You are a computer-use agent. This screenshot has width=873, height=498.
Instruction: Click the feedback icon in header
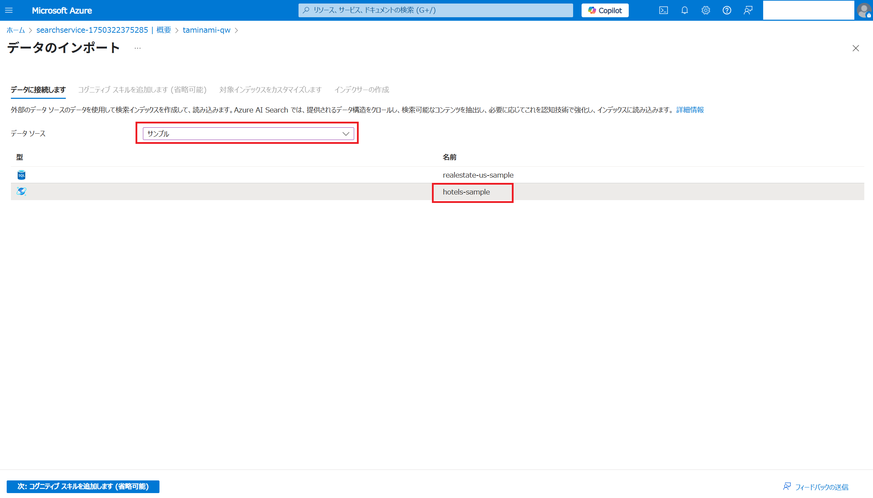pyautogui.click(x=748, y=10)
